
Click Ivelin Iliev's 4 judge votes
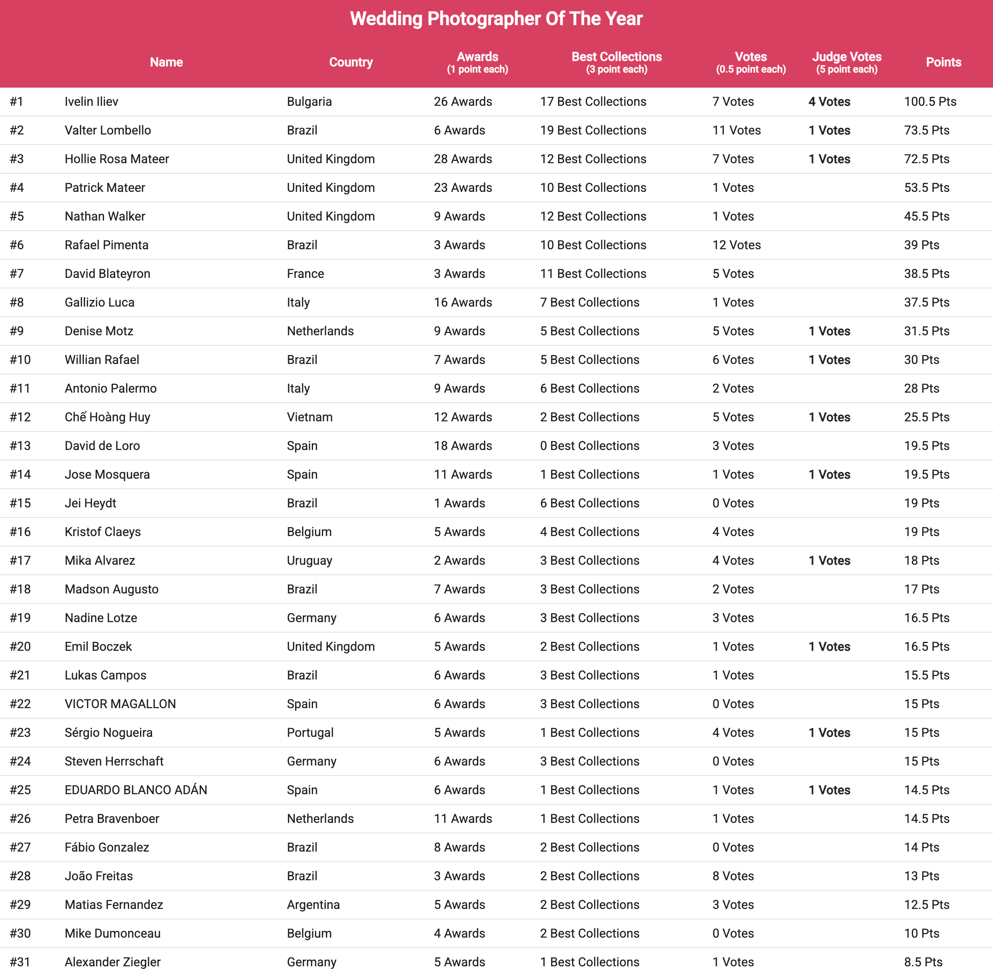[829, 102]
